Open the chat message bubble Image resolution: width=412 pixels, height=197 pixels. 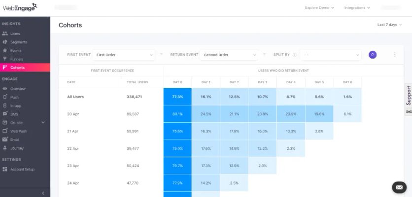(399, 187)
